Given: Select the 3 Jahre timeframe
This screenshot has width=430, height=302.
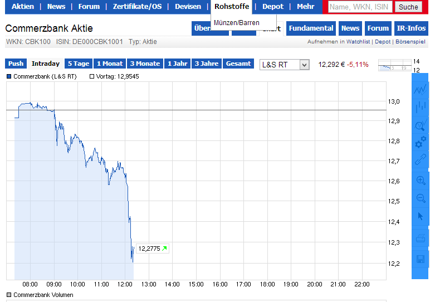Looking at the screenshot, I should point(207,64).
